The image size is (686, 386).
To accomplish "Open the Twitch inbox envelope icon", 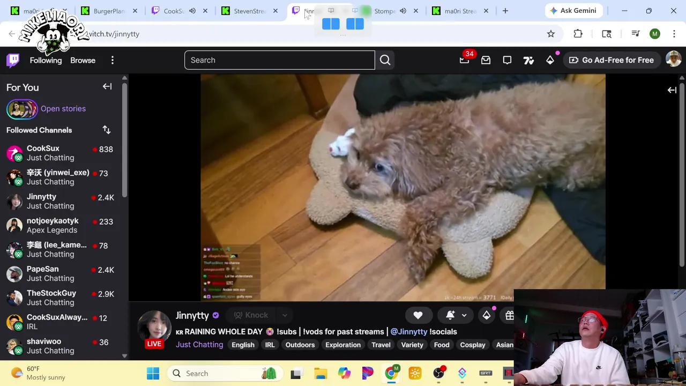I will tap(486, 60).
